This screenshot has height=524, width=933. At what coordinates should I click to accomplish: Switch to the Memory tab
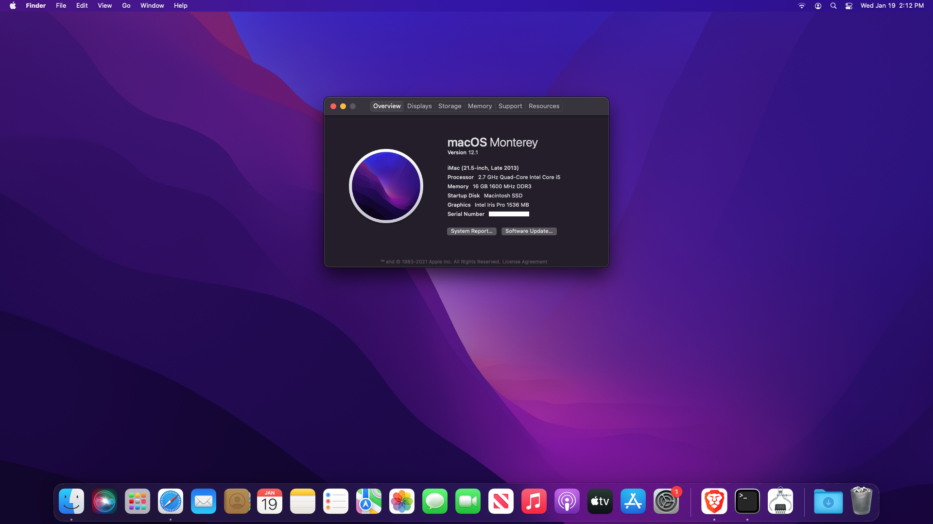pos(480,106)
